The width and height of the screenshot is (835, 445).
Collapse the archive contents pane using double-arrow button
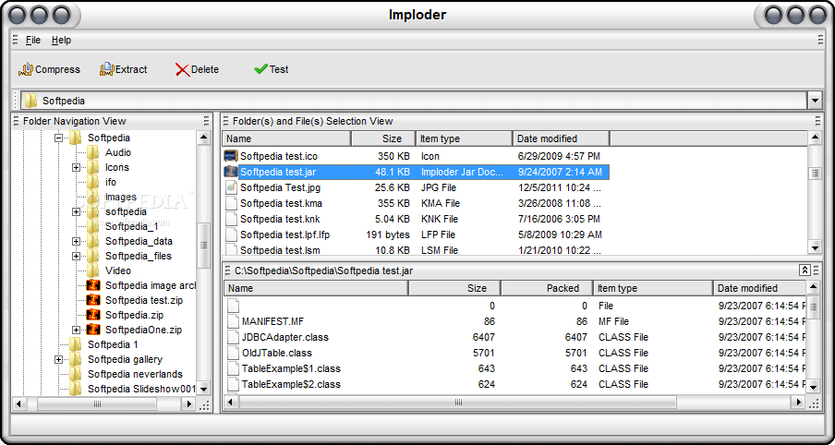point(805,271)
